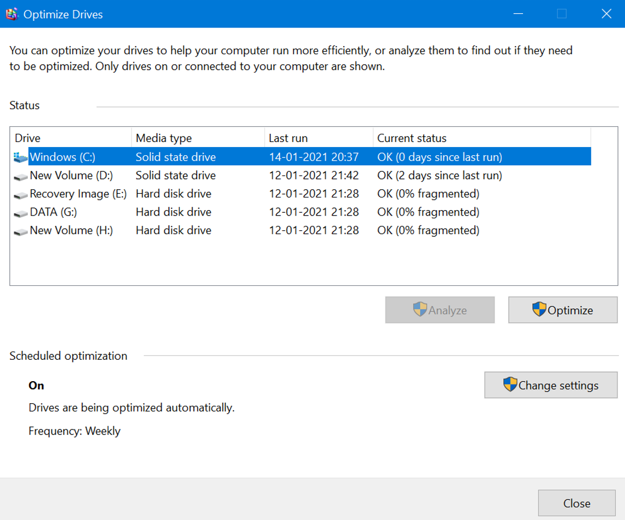
Task: Click the disabled Analyze button
Action: [x=440, y=310]
